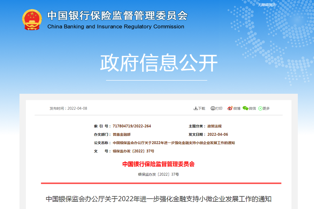Screen dimensions: 314x209
Task: Click the national emblem logo
Action: tap(32, 20)
